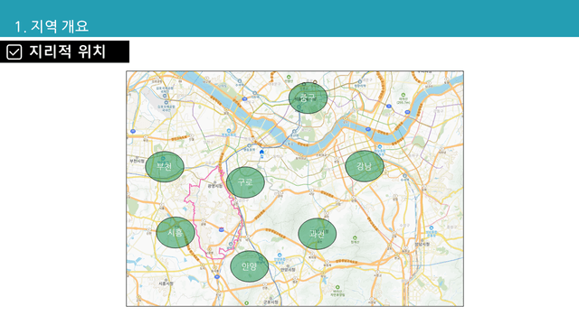Click the 시흥시청 label on the map
Screen dimensions: 579x325
click(166, 283)
